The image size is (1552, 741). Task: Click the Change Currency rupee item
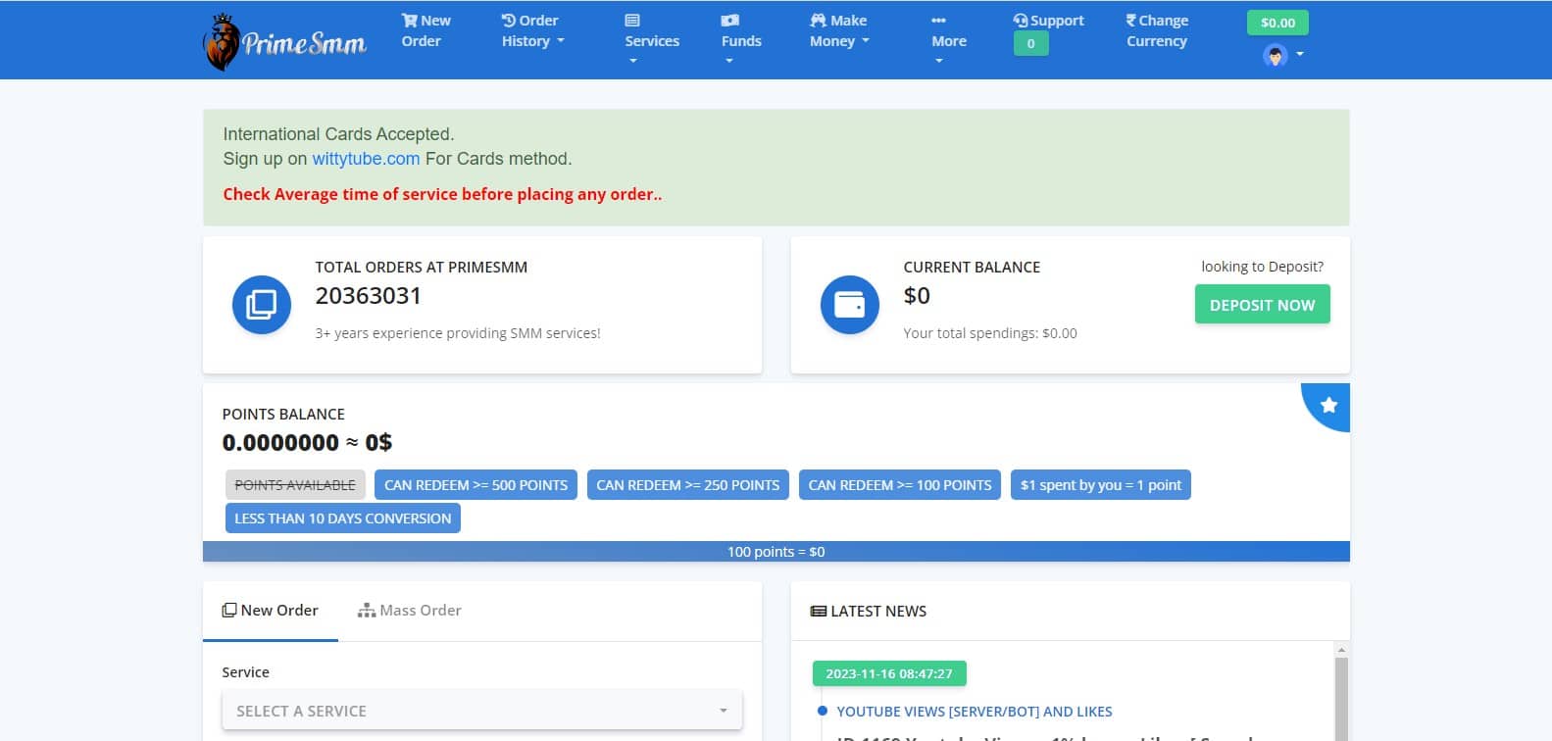tap(1157, 30)
